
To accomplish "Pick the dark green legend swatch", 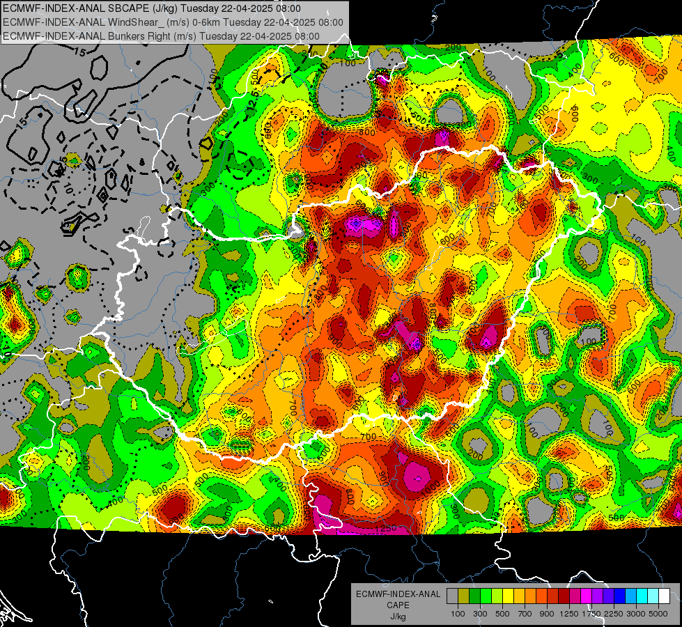I will point(474,596).
